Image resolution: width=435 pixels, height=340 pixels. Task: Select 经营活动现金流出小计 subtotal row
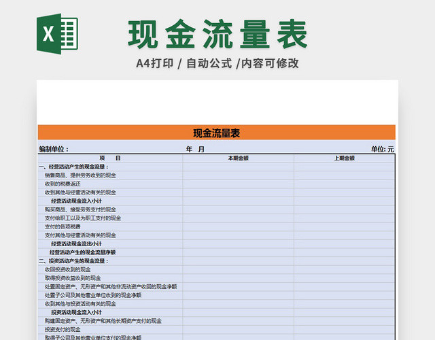(x=216, y=244)
